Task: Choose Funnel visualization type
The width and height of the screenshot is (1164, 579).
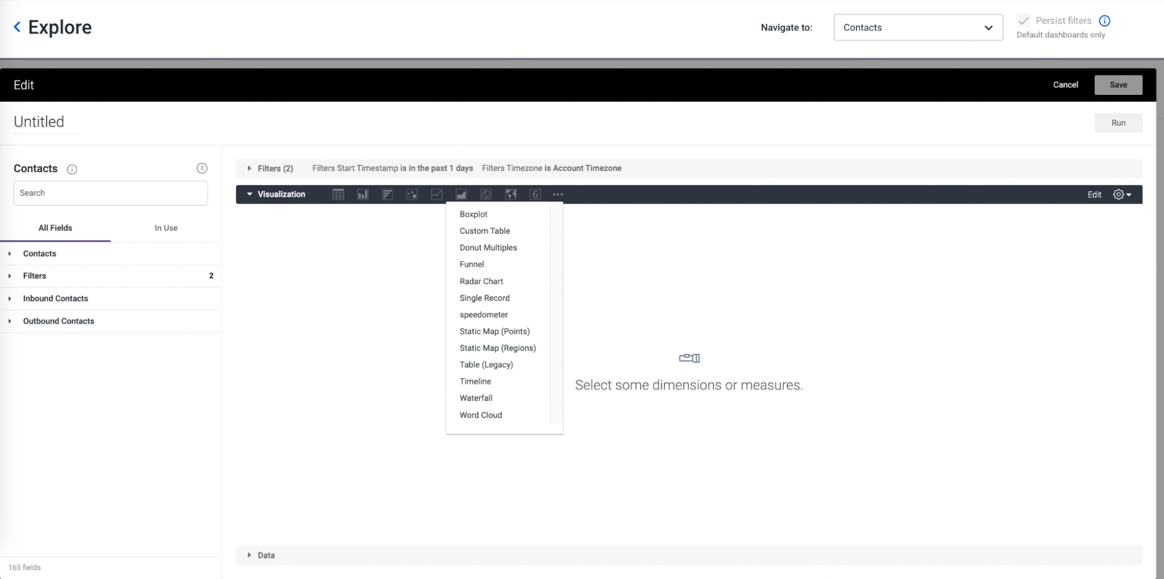Action: click(x=472, y=264)
